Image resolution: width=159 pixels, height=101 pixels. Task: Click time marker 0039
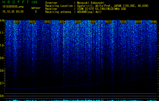139,22
